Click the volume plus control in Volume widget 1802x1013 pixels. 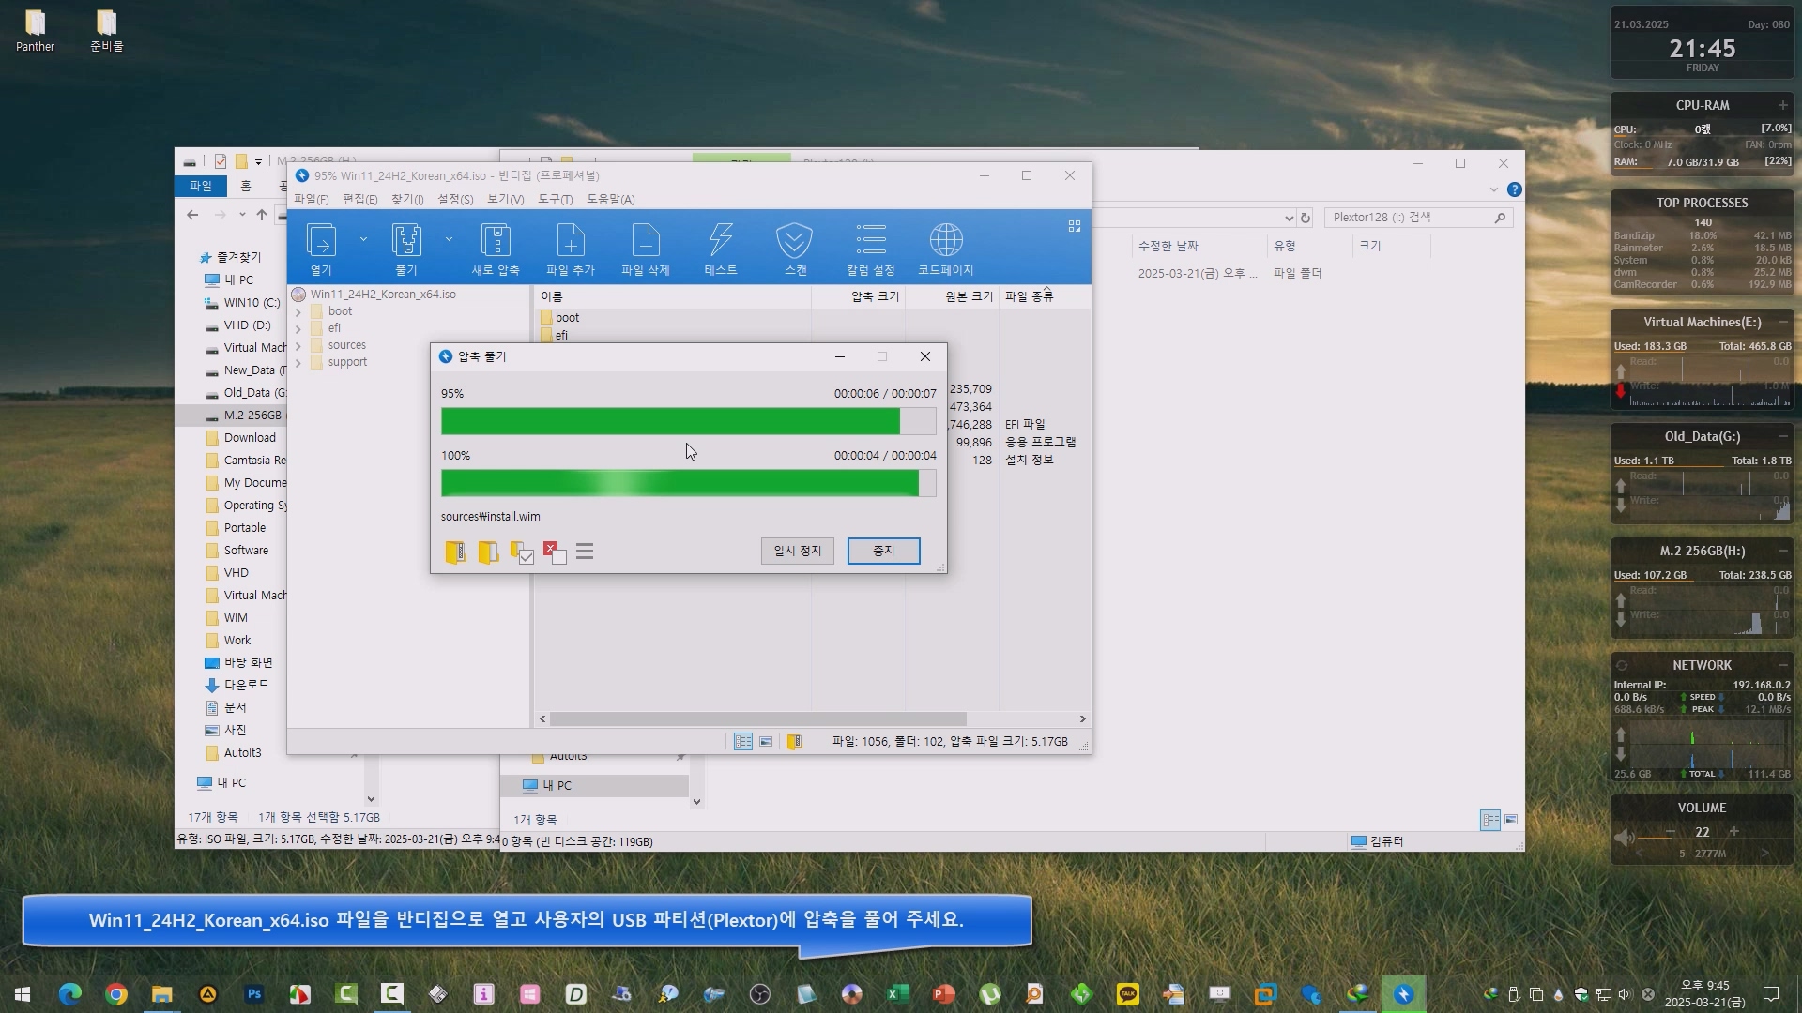(1733, 832)
